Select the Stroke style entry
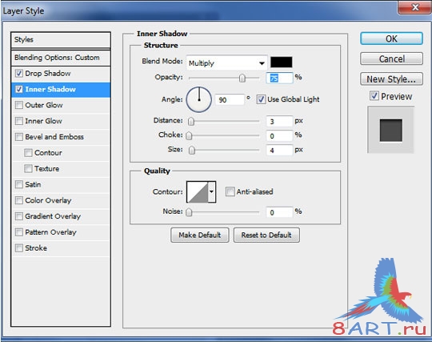 coord(36,248)
